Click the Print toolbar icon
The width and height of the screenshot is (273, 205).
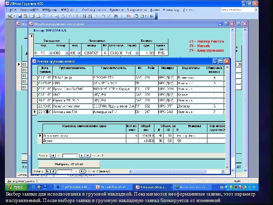pos(33,16)
